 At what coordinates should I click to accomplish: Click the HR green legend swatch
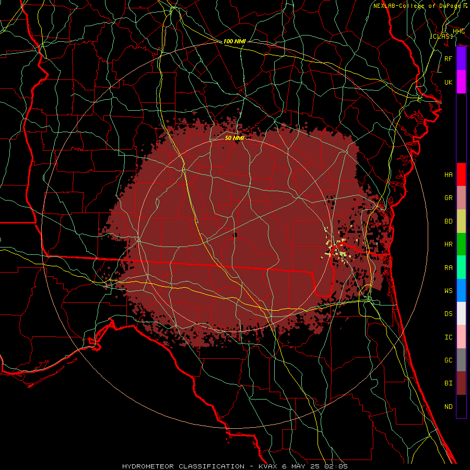(x=461, y=244)
